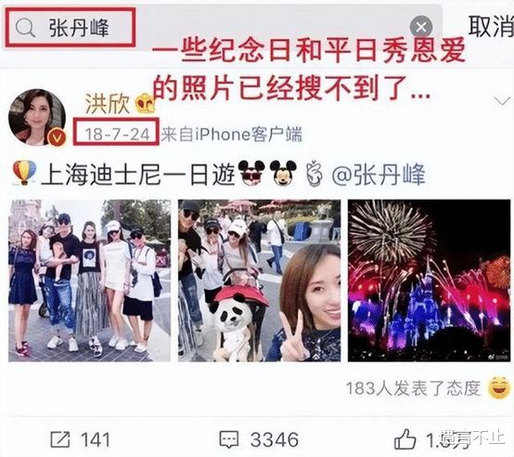The height and width of the screenshot is (457, 514).
Task: Tap the 18-7-24 post date
Action: [x=117, y=134]
